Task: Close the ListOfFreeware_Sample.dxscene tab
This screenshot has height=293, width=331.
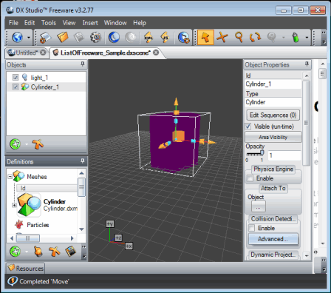Action: [156, 53]
